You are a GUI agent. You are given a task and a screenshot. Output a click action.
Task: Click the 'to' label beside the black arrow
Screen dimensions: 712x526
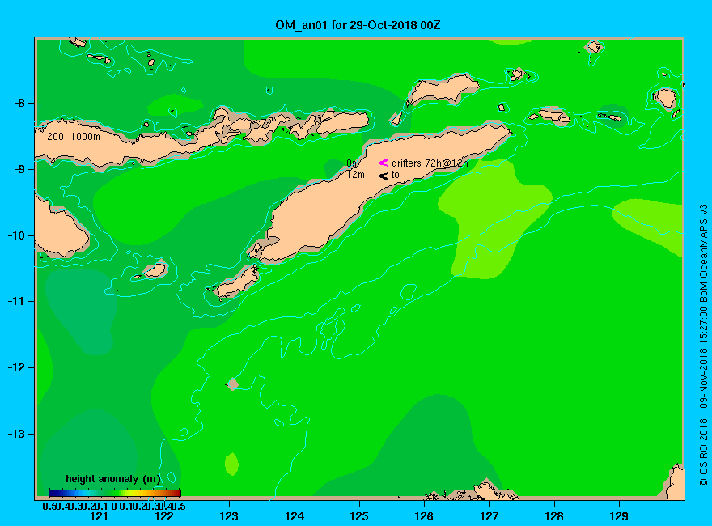point(395,175)
